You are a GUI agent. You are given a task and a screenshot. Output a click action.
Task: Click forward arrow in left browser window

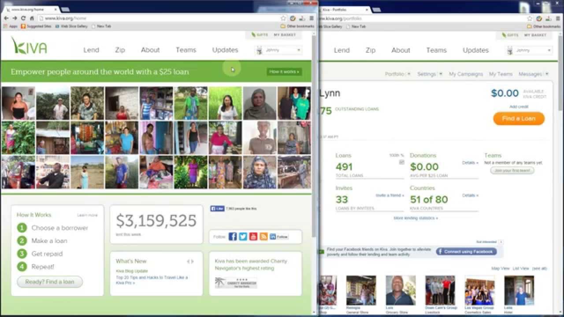click(x=15, y=18)
